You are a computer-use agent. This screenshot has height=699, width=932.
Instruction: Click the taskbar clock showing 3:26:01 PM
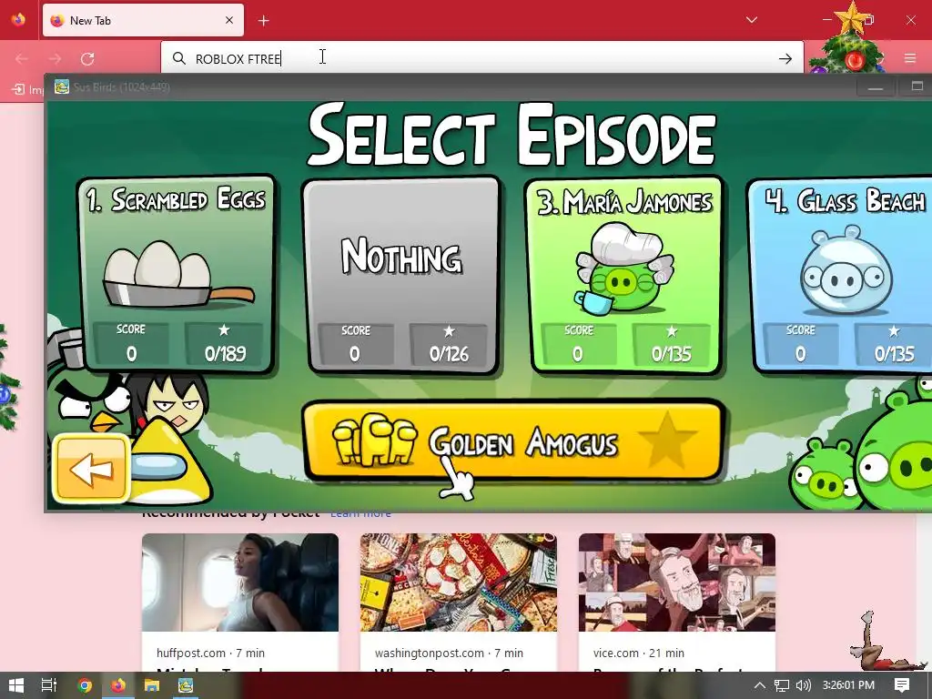point(848,685)
